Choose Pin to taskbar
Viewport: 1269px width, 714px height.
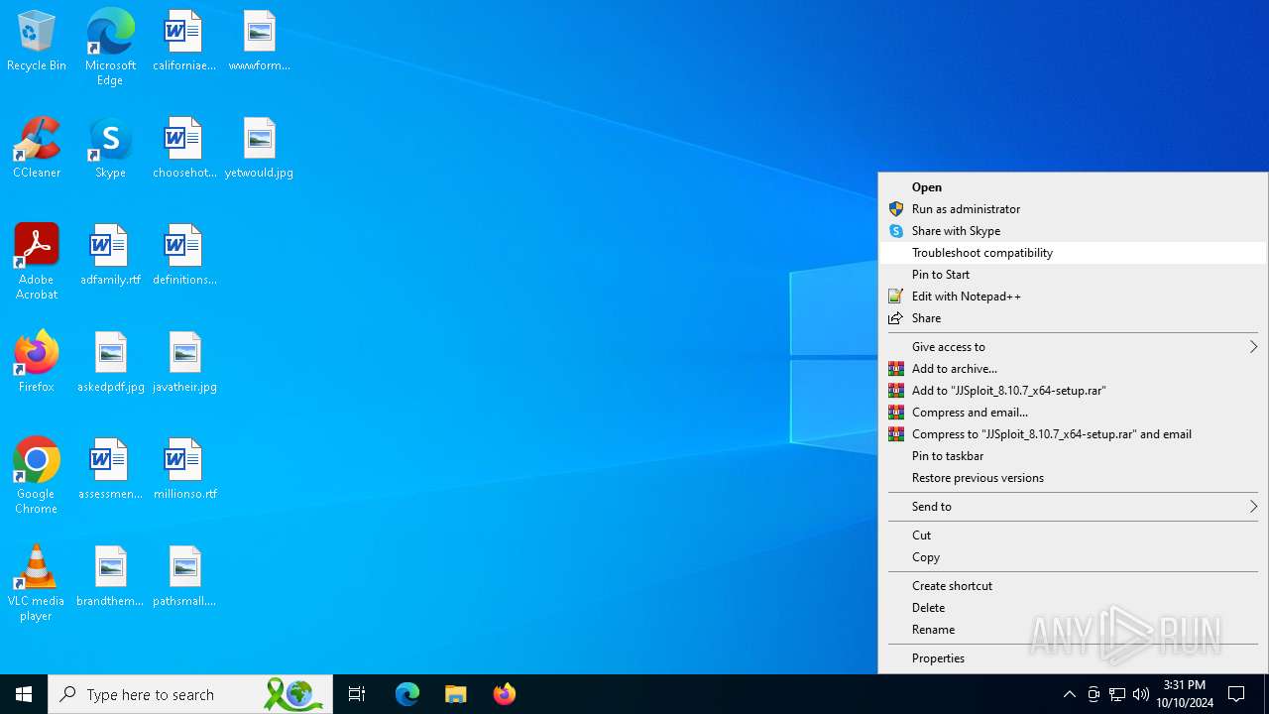(1073, 456)
